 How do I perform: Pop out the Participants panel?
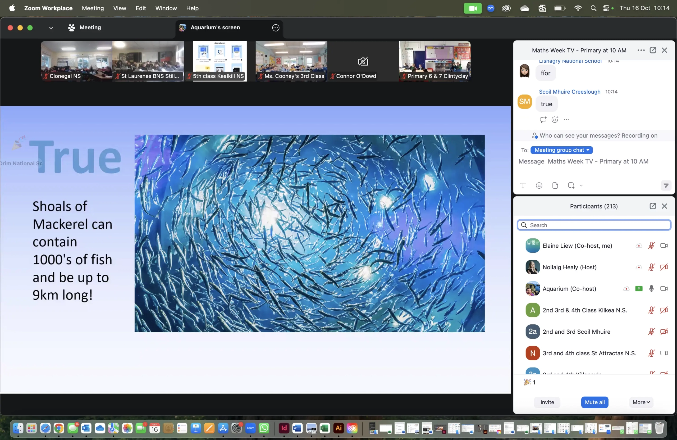(x=652, y=206)
